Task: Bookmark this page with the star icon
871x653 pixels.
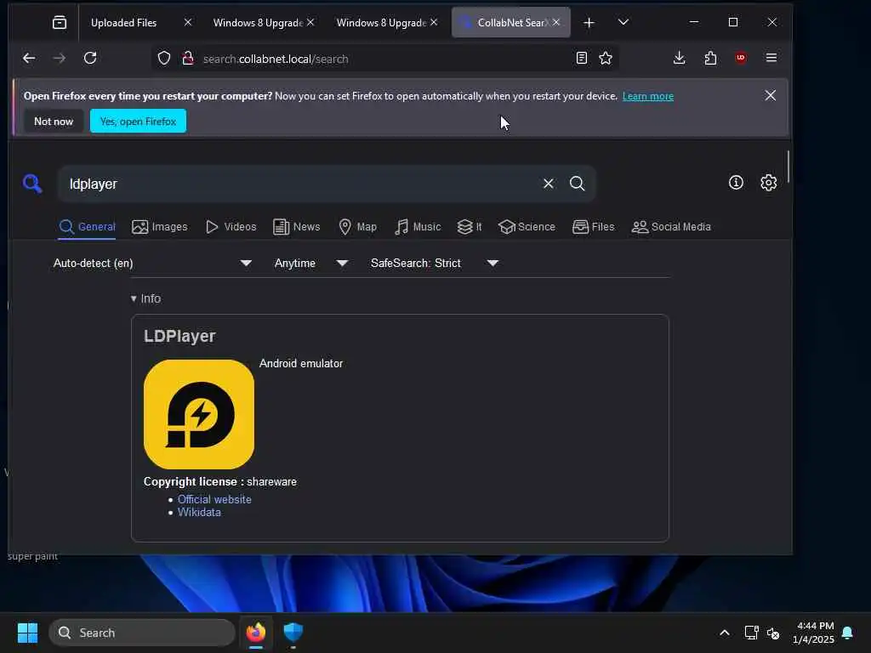Action: point(606,58)
